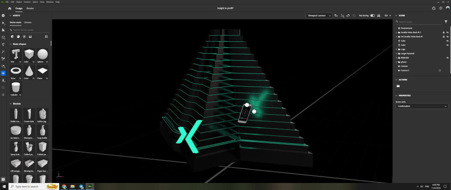
Task: Open the Viewport camera dropdown
Action: (x=319, y=15)
